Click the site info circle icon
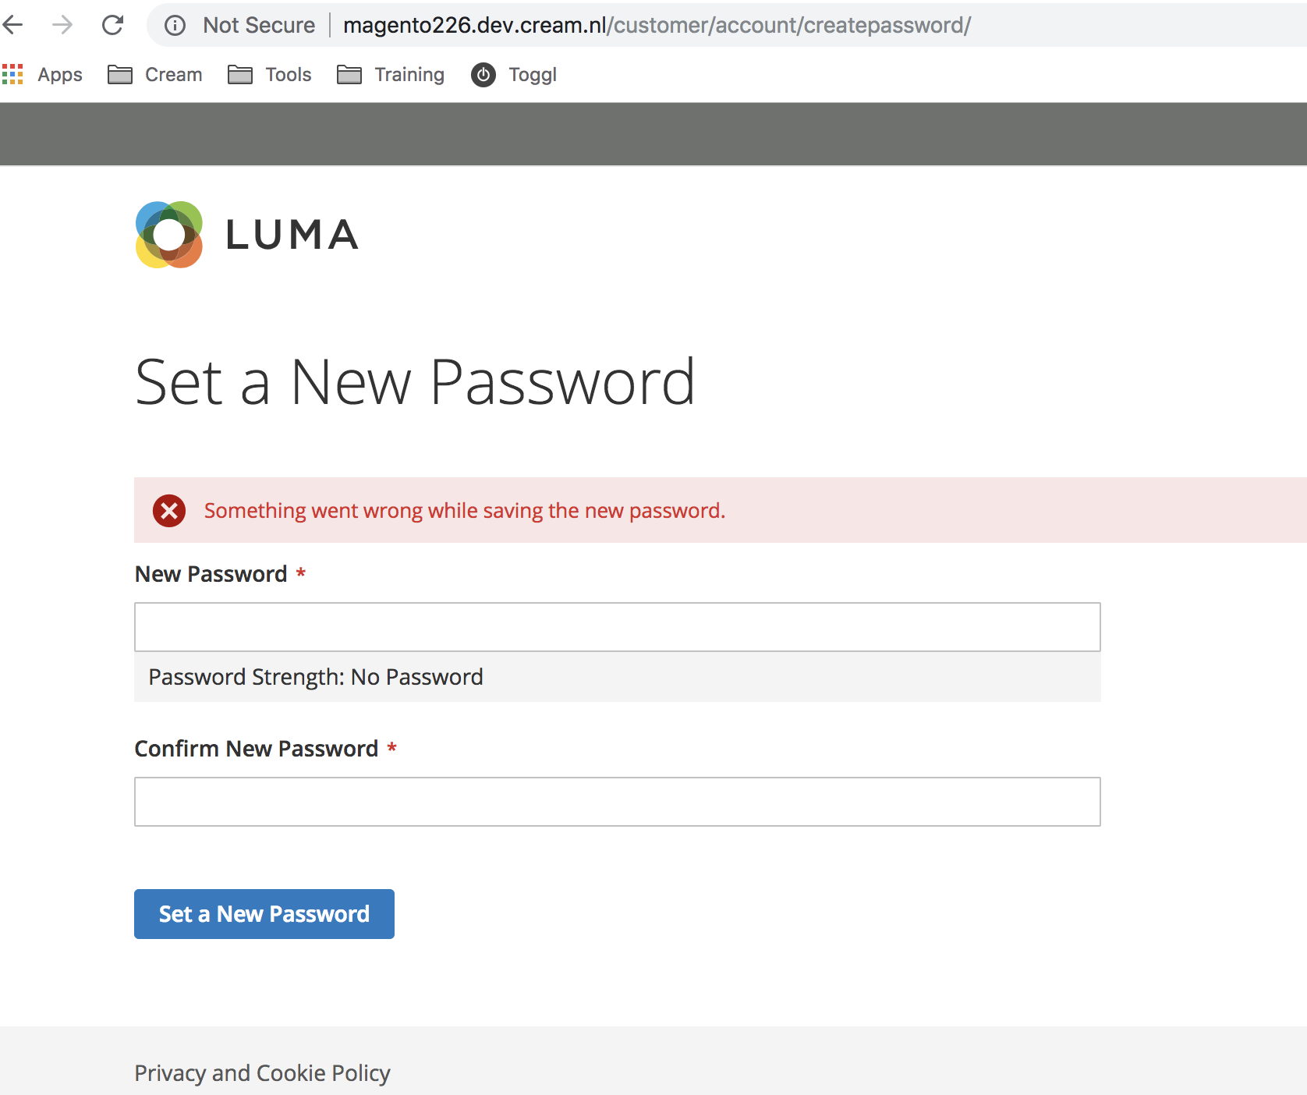The height and width of the screenshot is (1095, 1307). pyautogui.click(x=175, y=26)
